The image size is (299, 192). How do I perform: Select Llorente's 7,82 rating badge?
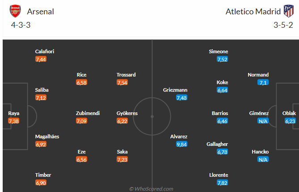coord(222,183)
